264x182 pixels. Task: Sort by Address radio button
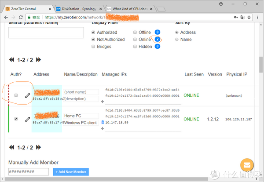[176, 32]
